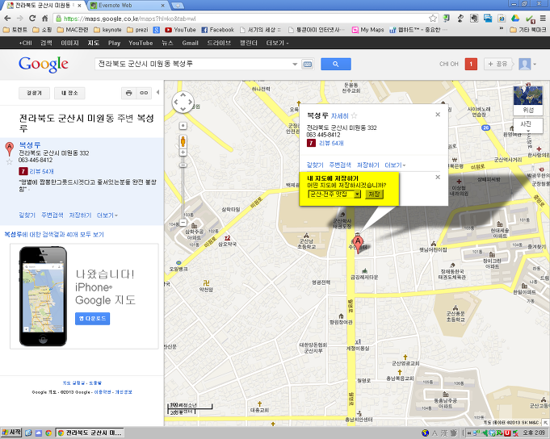Click red marker A in results list

[x=10, y=148]
